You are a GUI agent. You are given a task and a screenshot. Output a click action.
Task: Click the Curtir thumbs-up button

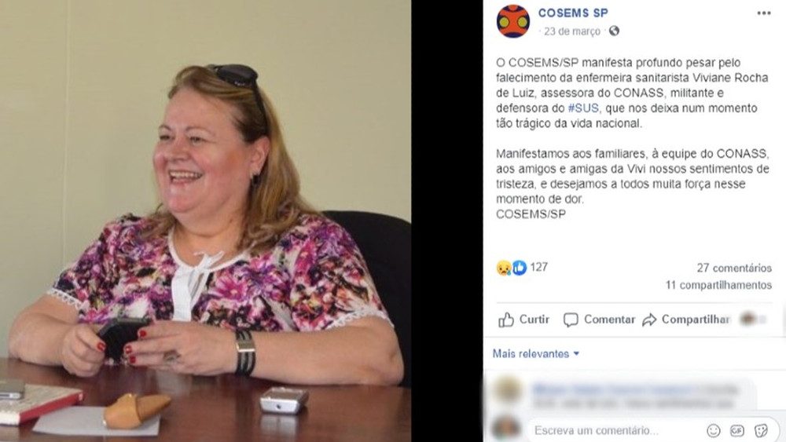(x=523, y=320)
